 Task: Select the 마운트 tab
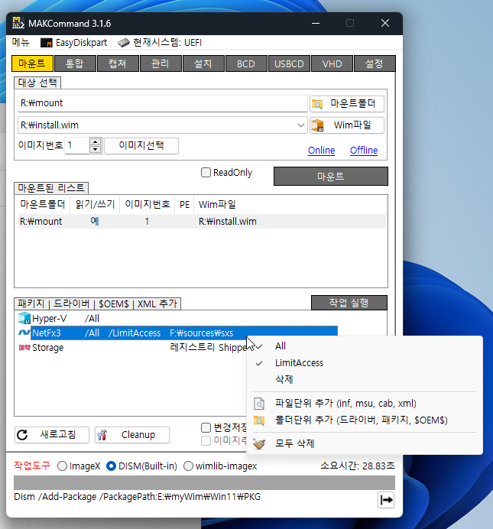[x=32, y=63]
